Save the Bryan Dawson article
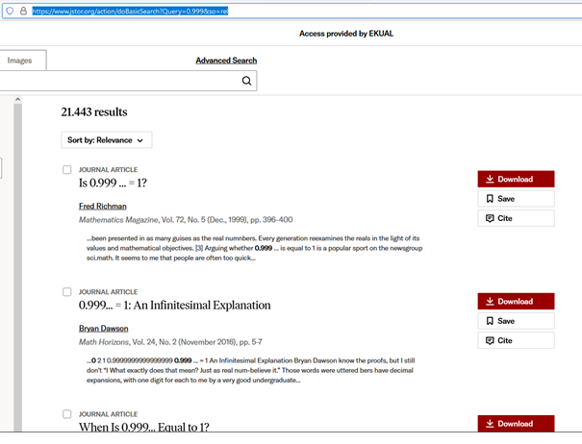This screenshot has width=582, height=444. (x=516, y=321)
